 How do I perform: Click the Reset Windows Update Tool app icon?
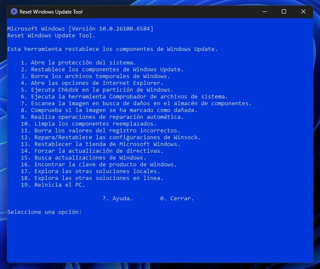[14, 11]
